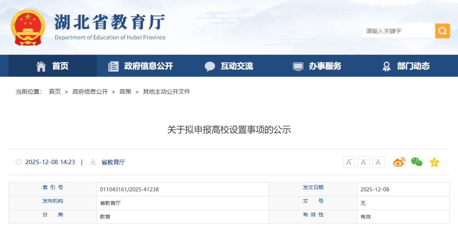Click the 发文日期 value 2025-12-08
The image size is (458, 231).
point(375,190)
